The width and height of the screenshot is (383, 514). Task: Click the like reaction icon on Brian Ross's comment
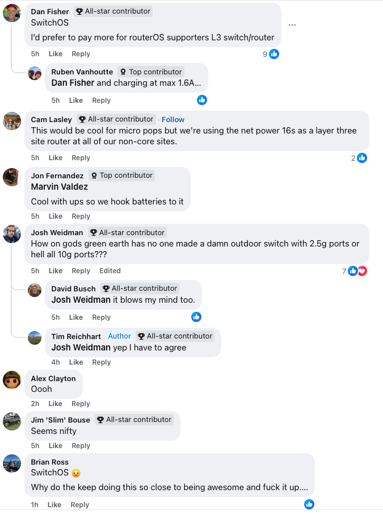[309, 504]
